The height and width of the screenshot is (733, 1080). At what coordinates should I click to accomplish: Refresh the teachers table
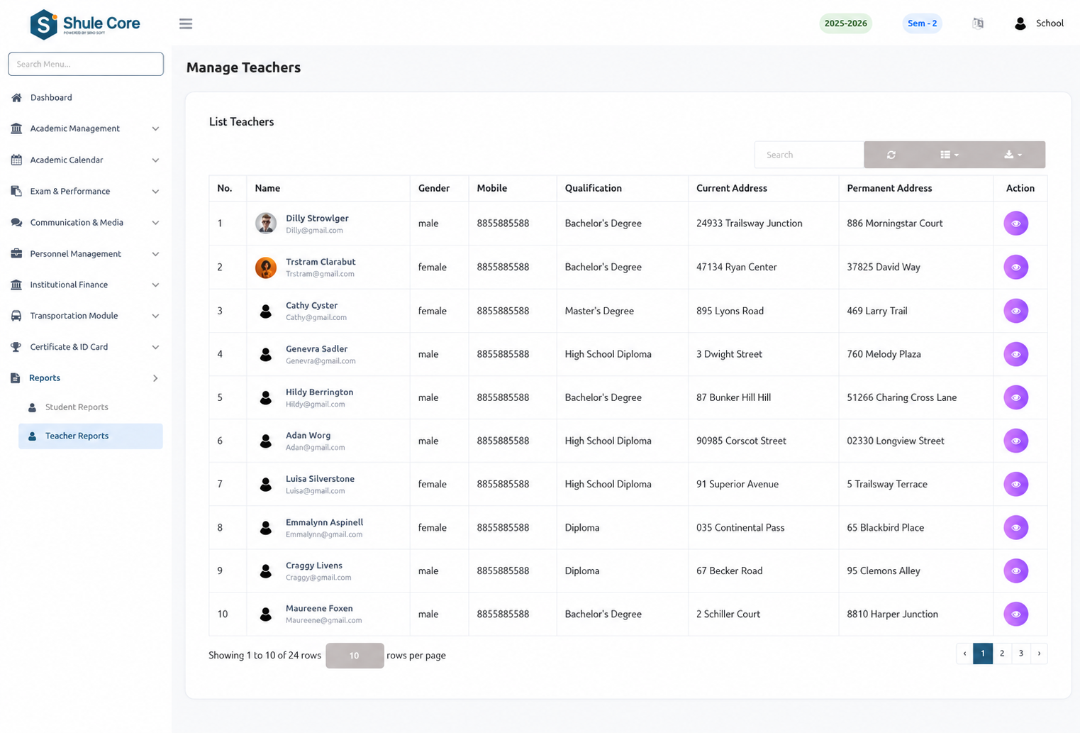(x=891, y=155)
